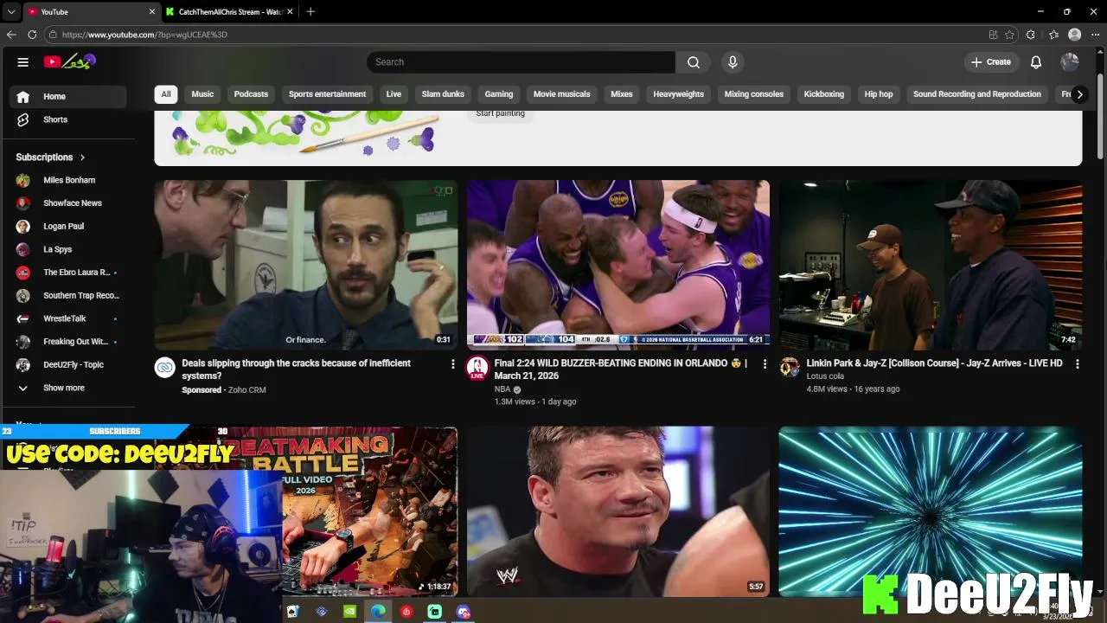The height and width of the screenshot is (623, 1107).
Task: Open the account avatar menu
Action: (x=1070, y=62)
